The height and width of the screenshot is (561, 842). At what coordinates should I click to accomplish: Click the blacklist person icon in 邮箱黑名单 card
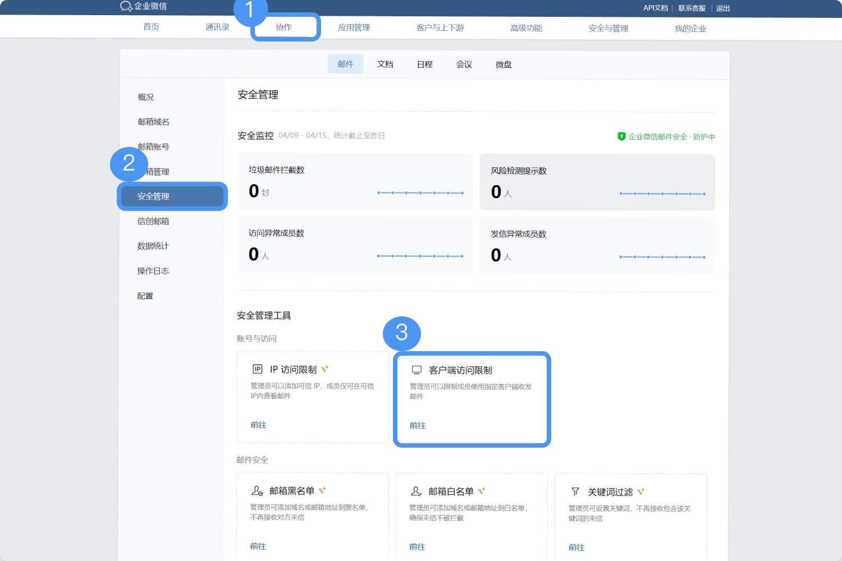pos(257,490)
